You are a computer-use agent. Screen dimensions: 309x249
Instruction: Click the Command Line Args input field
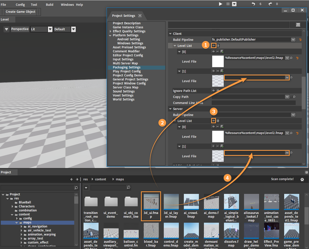254,103
